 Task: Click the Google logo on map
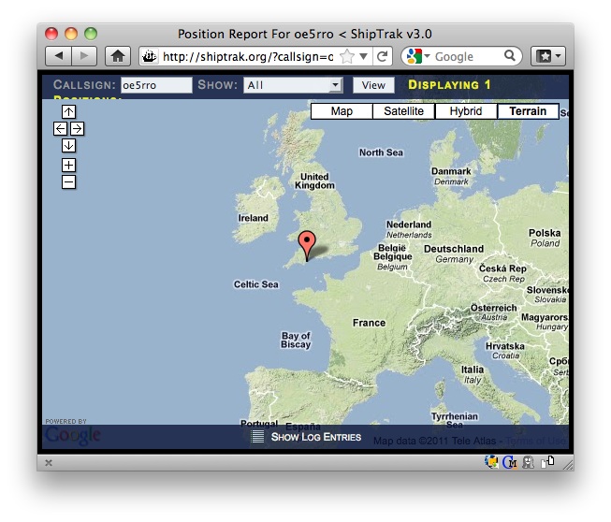click(72, 436)
